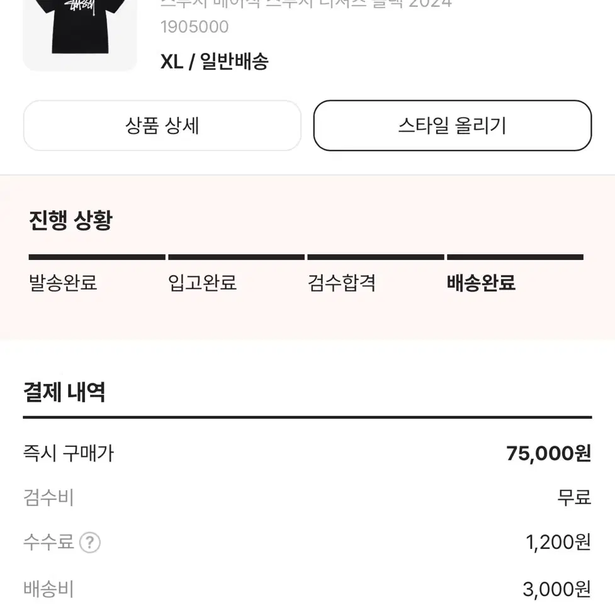Viewport: 615px width, 615px height.
Task: Click the 결제 내역 section heading
Action: point(64,392)
